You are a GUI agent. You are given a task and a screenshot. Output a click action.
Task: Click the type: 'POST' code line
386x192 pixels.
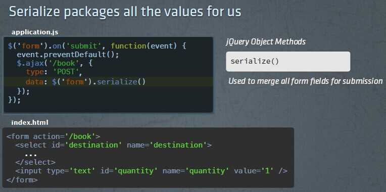(54, 72)
